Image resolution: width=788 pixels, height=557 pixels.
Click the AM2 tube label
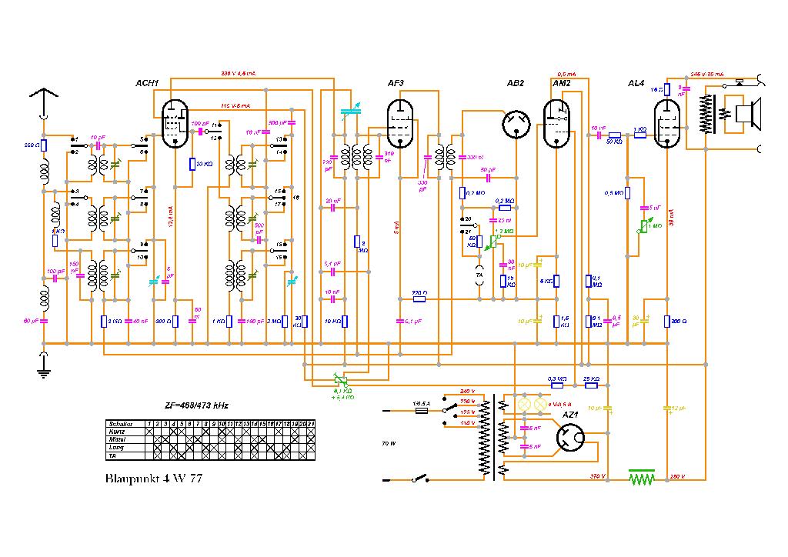click(x=561, y=83)
